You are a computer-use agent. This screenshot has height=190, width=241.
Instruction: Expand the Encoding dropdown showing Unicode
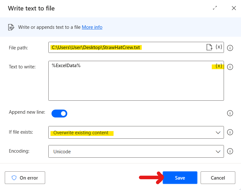(136, 151)
